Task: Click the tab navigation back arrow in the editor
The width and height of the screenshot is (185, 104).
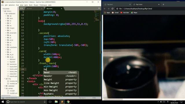Action: 21,8
